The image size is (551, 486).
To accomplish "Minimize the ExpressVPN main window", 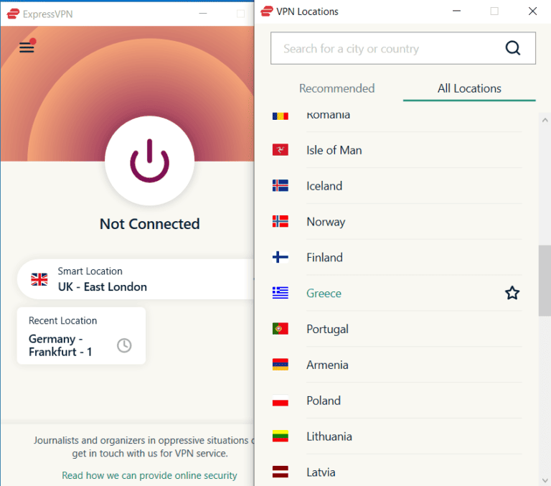I will click(x=203, y=14).
